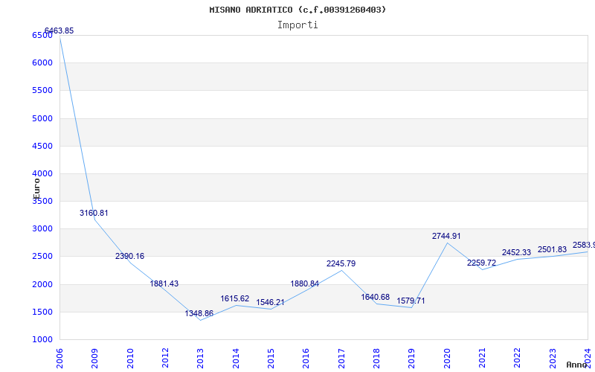Screen dimensions: 595x372
Task: Select data label 1640.68
Action: click(376, 297)
